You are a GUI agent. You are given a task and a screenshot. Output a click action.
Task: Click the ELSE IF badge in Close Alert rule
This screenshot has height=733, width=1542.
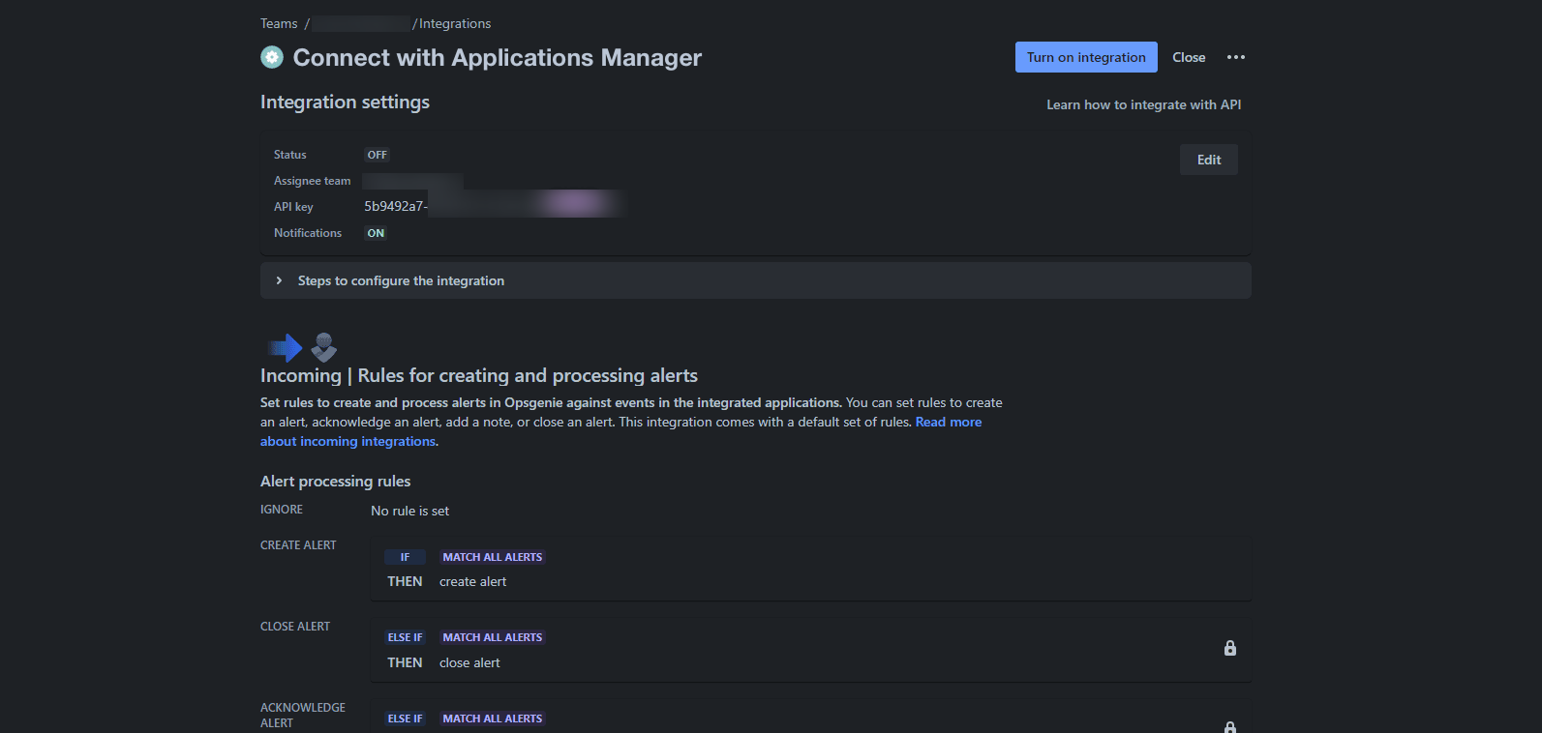pyautogui.click(x=405, y=637)
